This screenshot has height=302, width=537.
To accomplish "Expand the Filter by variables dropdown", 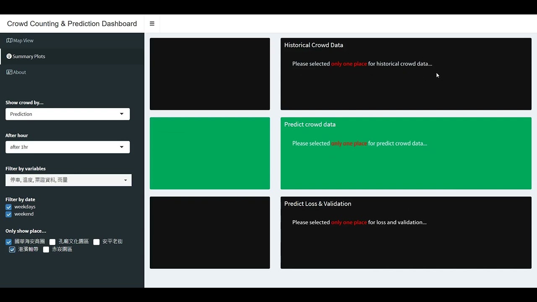I will pyautogui.click(x=68, y=180).
